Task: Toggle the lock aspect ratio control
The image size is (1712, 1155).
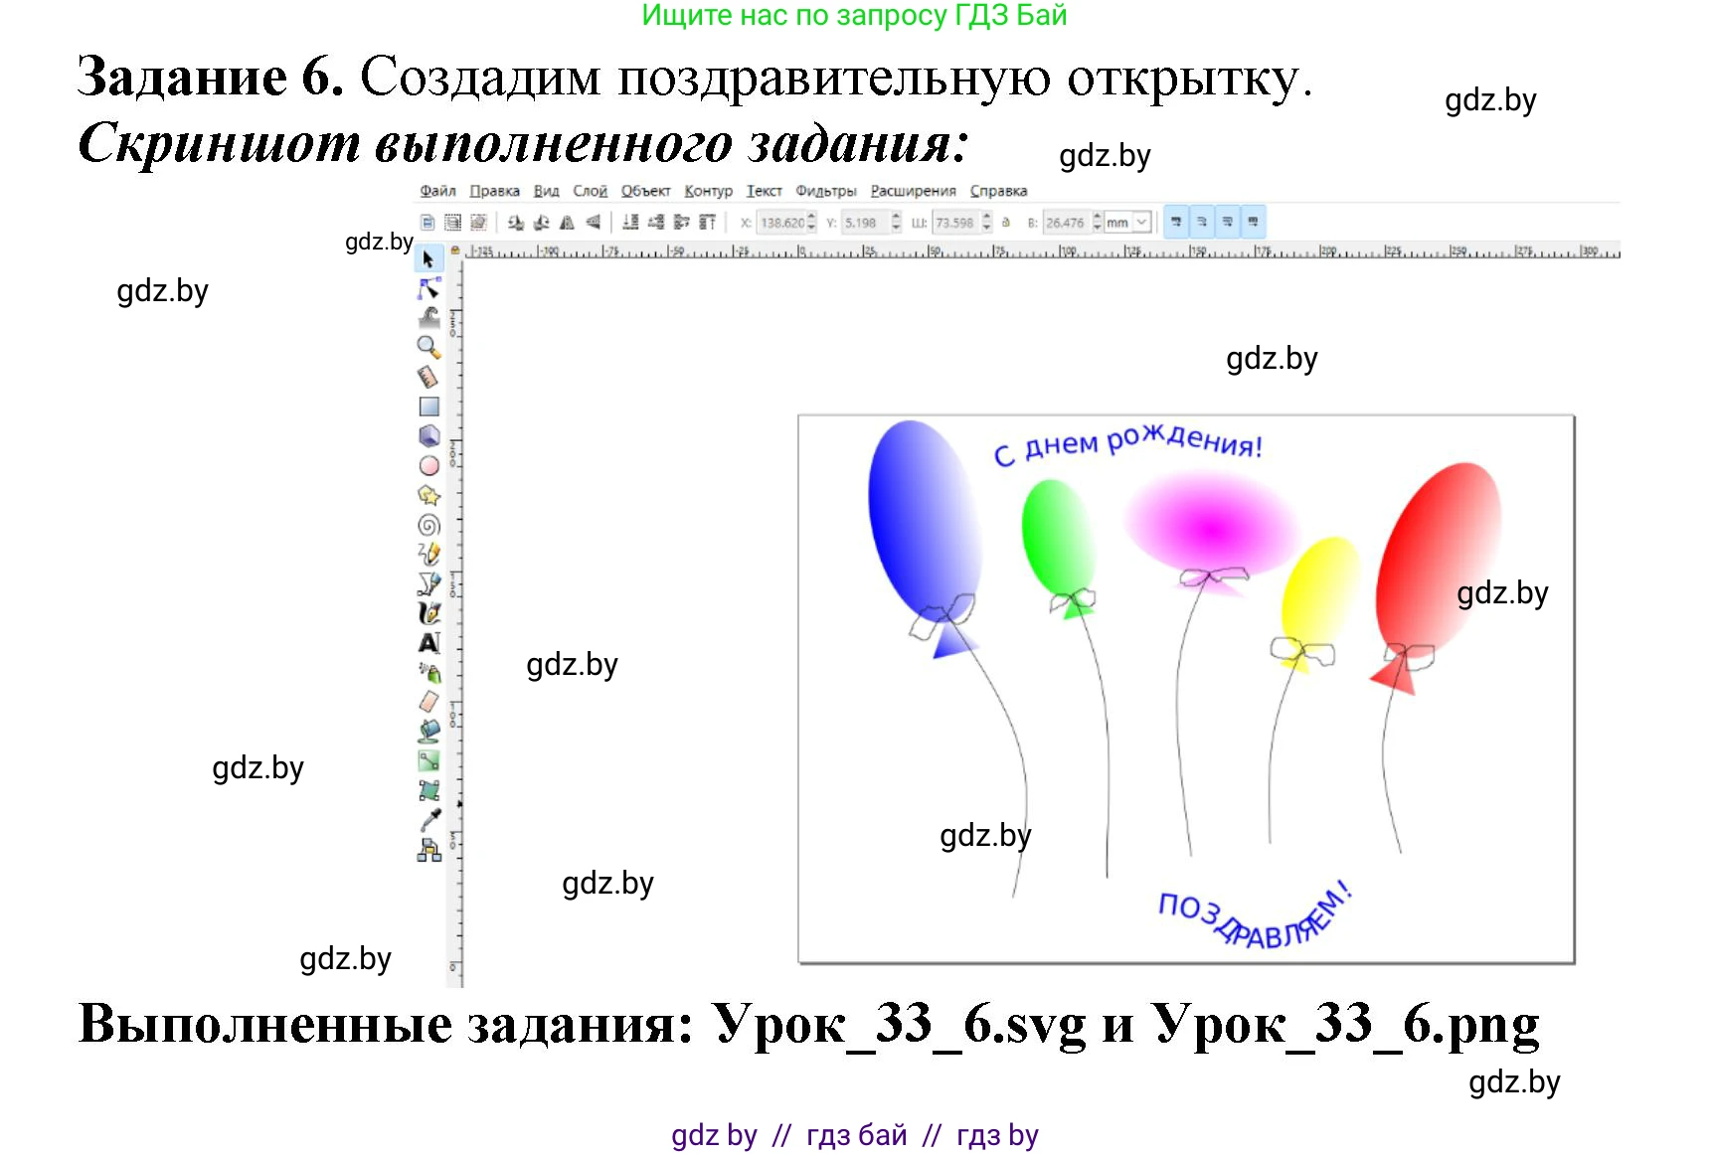Action: tap(1005, 221)
